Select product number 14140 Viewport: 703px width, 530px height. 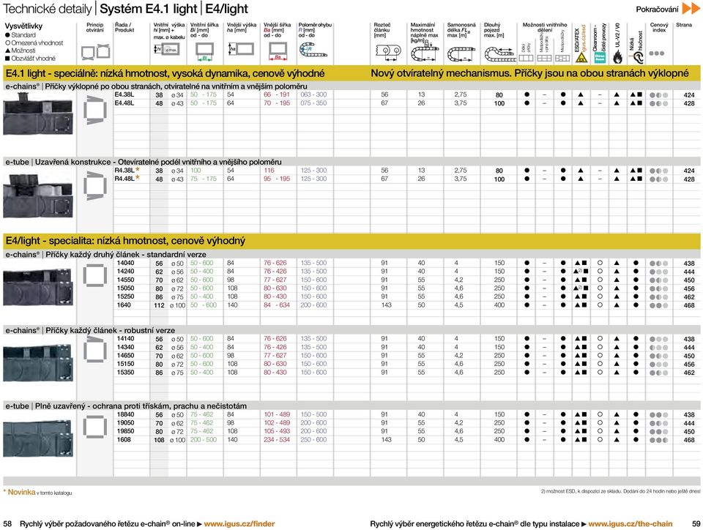click(x=125, y=339)
